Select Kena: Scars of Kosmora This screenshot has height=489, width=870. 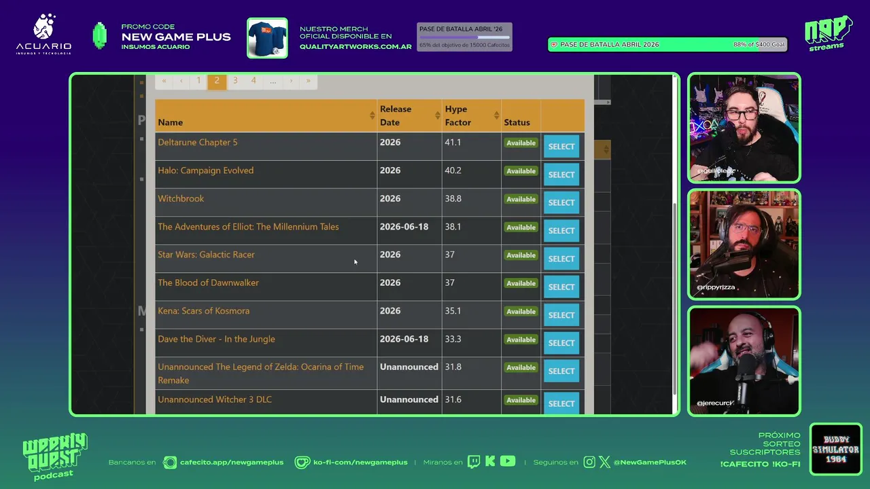(x=561, y=315)
